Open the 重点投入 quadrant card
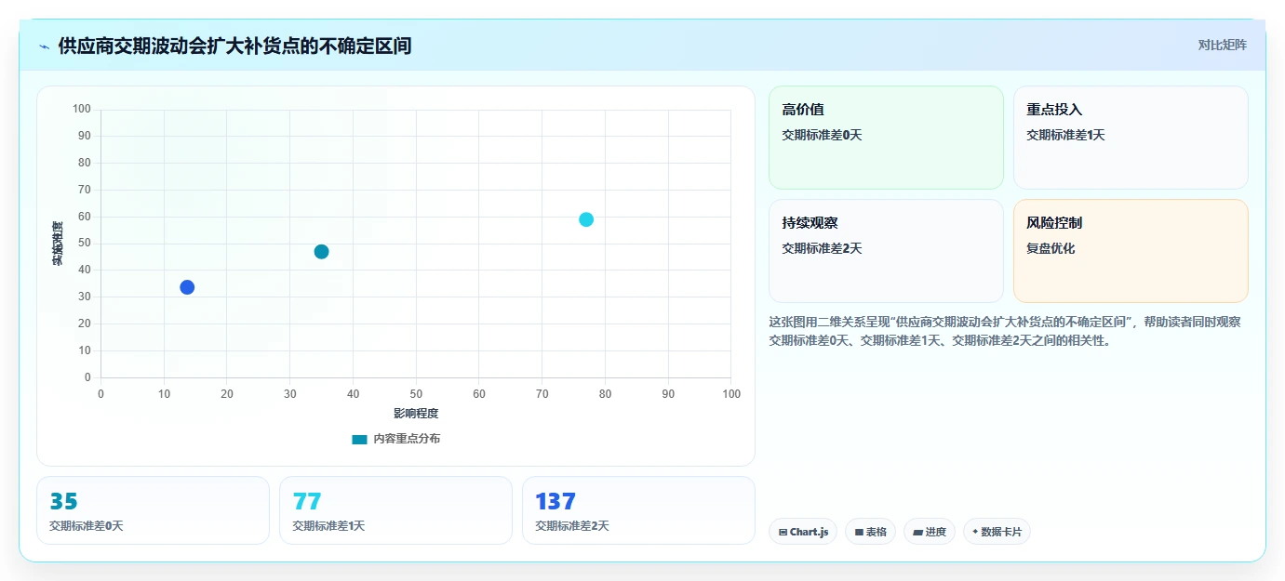Screen dimensions: 1285x581 1131,138
